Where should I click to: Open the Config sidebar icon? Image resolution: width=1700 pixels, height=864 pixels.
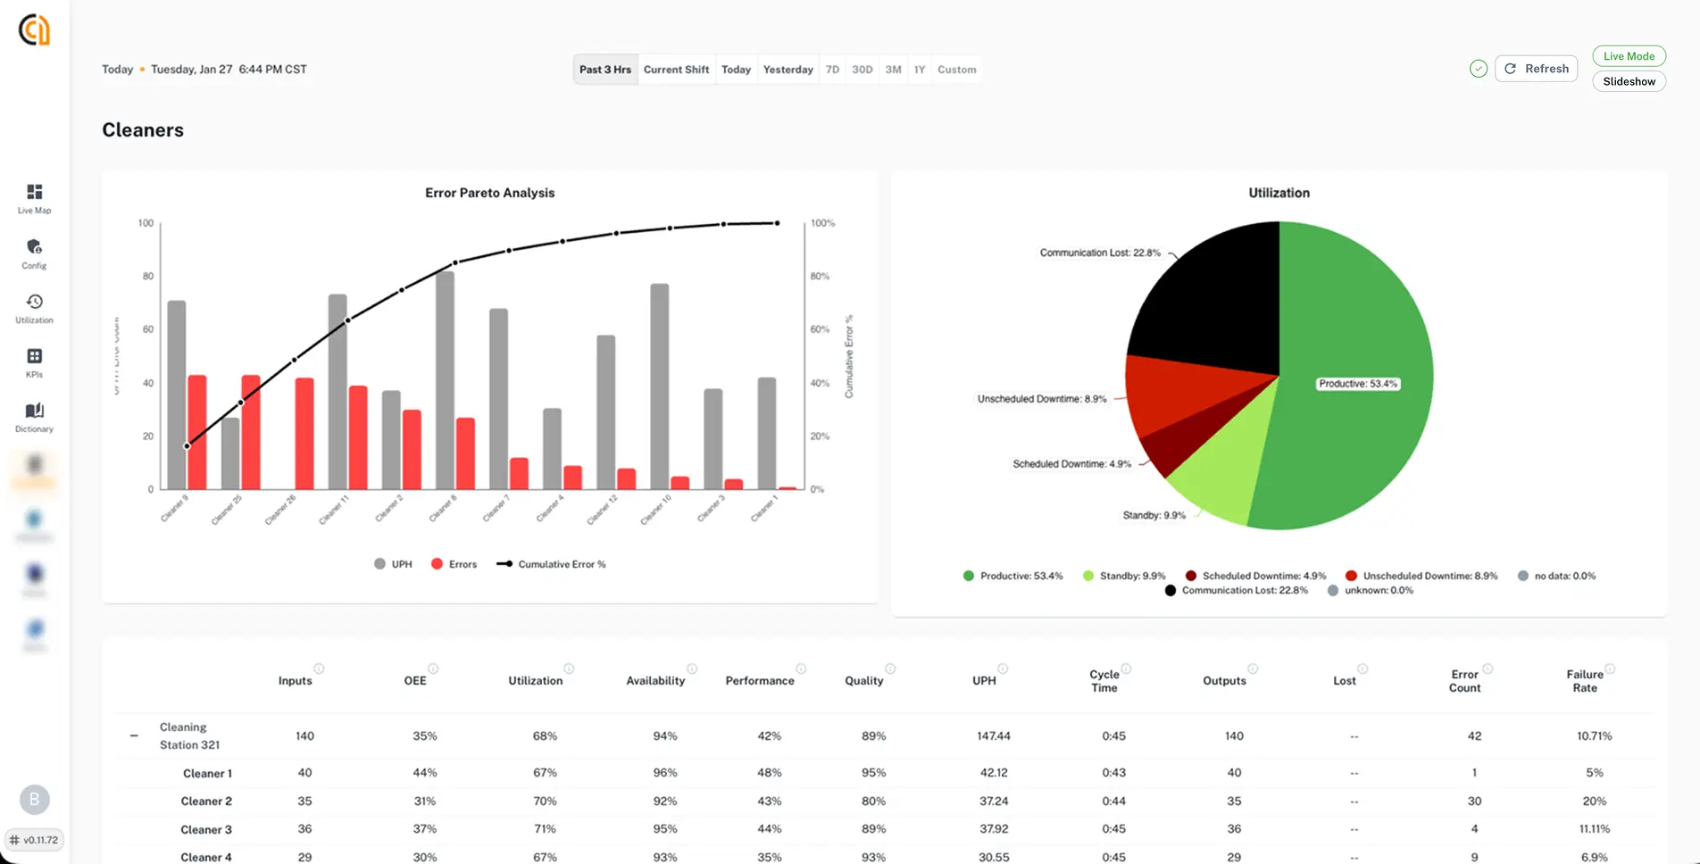[34, 246]
